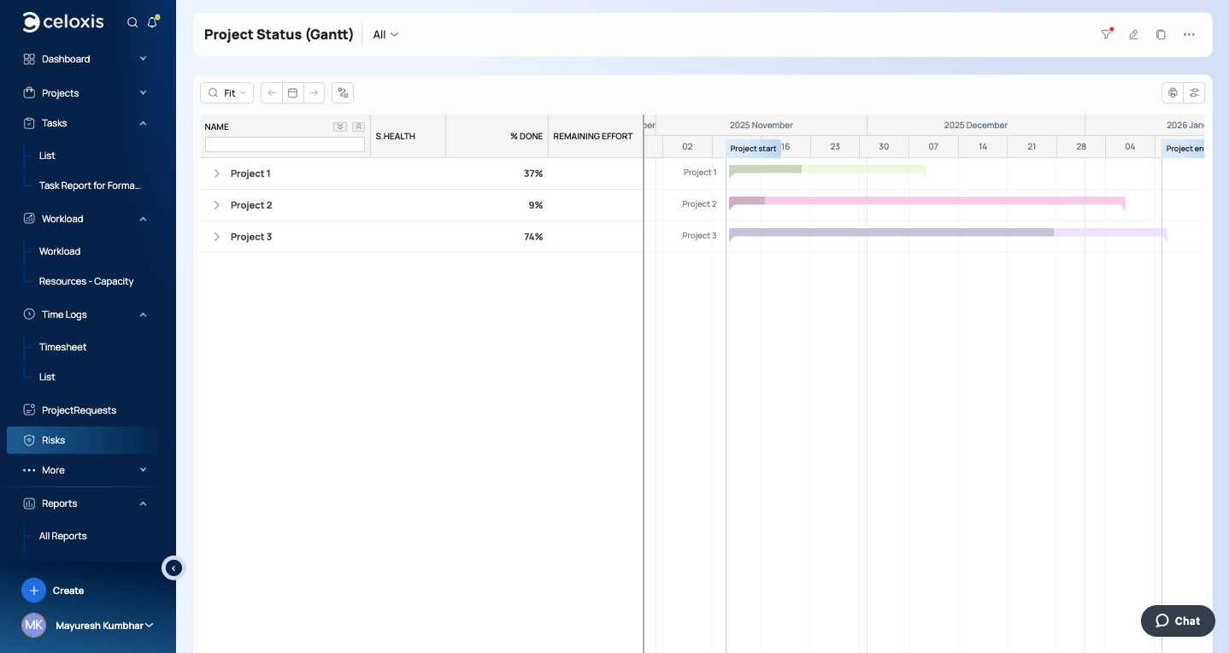The height and width of the screenshot is (653, 1229).
Task: Expand the Project 2 row
Action: point(216,205)
